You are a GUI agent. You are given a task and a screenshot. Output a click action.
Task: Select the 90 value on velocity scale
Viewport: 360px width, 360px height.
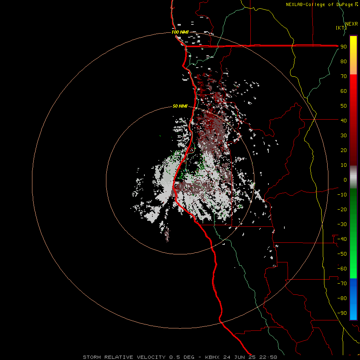(344, 47)
